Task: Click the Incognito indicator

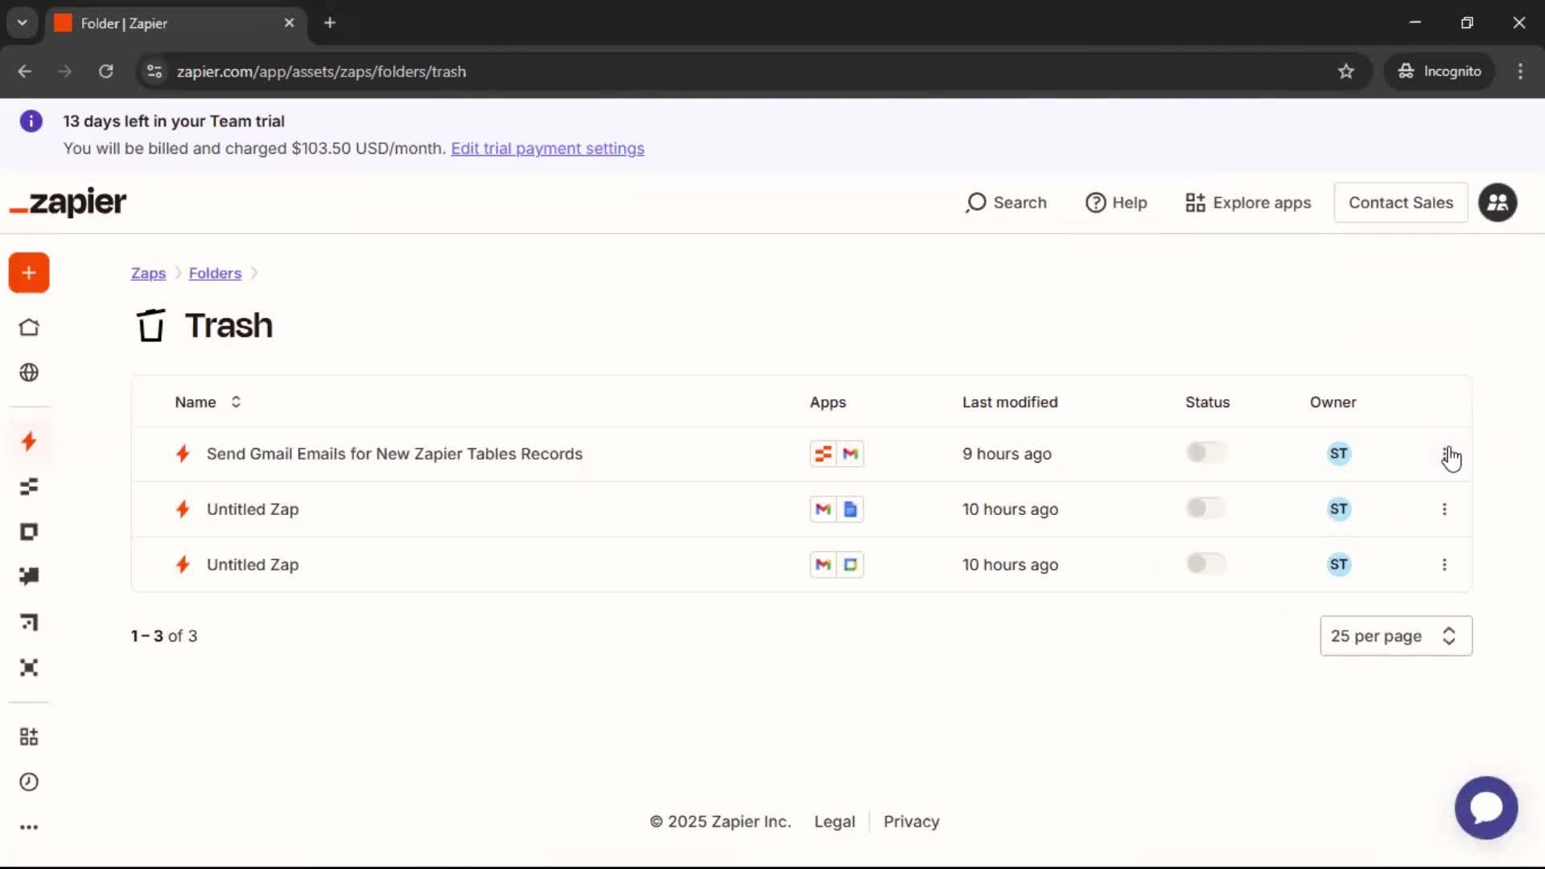Action: [x=1439, y=72]
